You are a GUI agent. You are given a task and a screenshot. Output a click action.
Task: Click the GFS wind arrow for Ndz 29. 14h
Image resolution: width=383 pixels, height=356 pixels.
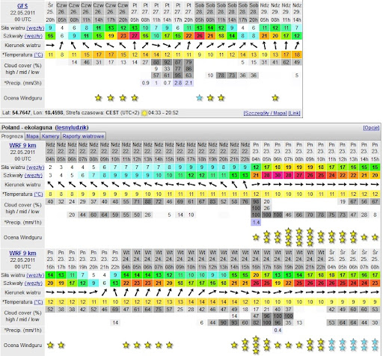tap(297, 46)
